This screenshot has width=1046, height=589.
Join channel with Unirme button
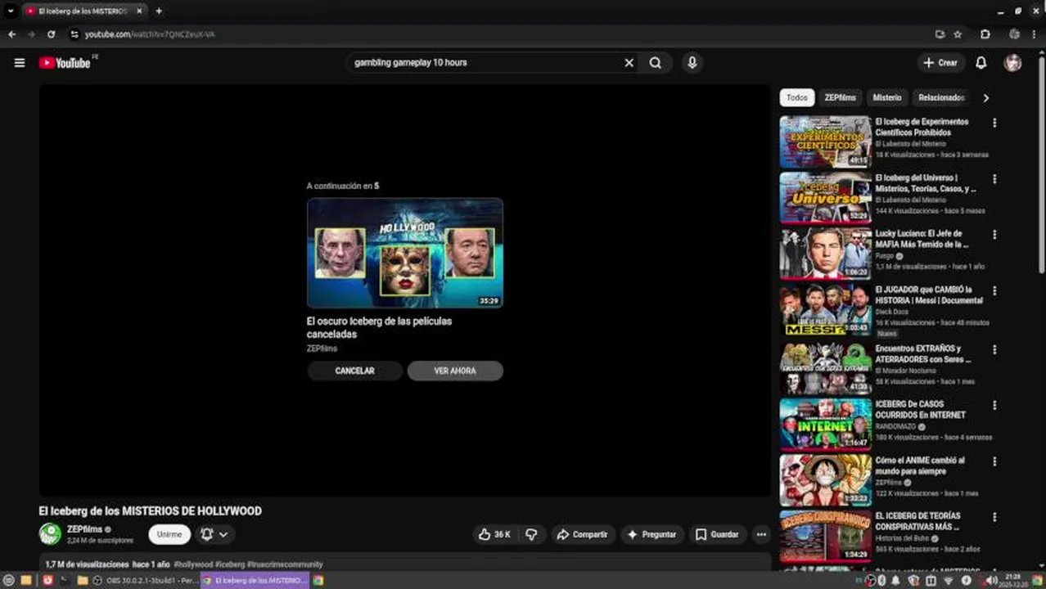click(169, 534)
